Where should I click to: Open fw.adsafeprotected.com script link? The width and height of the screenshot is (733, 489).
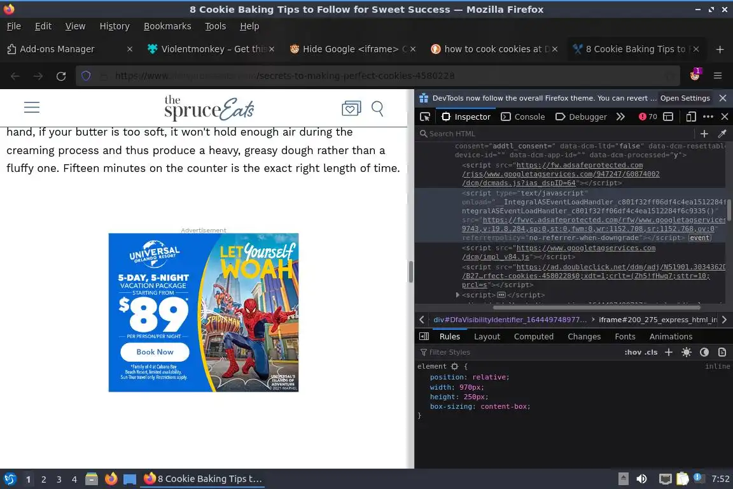pyautogui.click(x=561, y=174)
